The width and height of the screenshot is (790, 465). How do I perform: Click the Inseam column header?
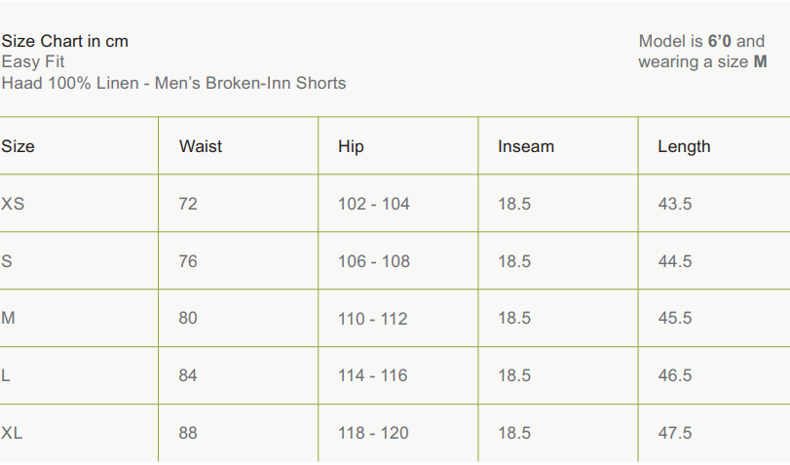point(526,146)
